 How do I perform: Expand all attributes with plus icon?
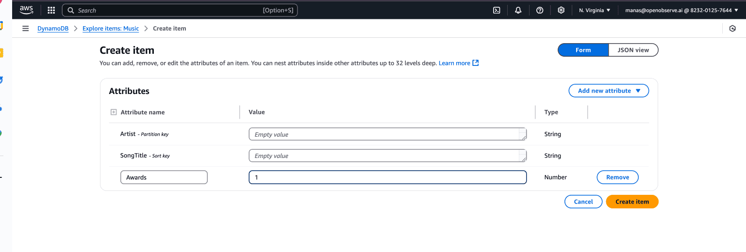114,112
